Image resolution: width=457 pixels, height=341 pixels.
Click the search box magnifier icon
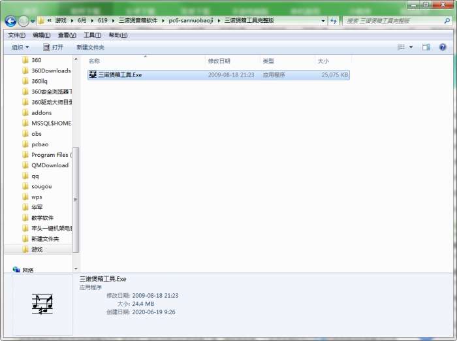(447, 21)
